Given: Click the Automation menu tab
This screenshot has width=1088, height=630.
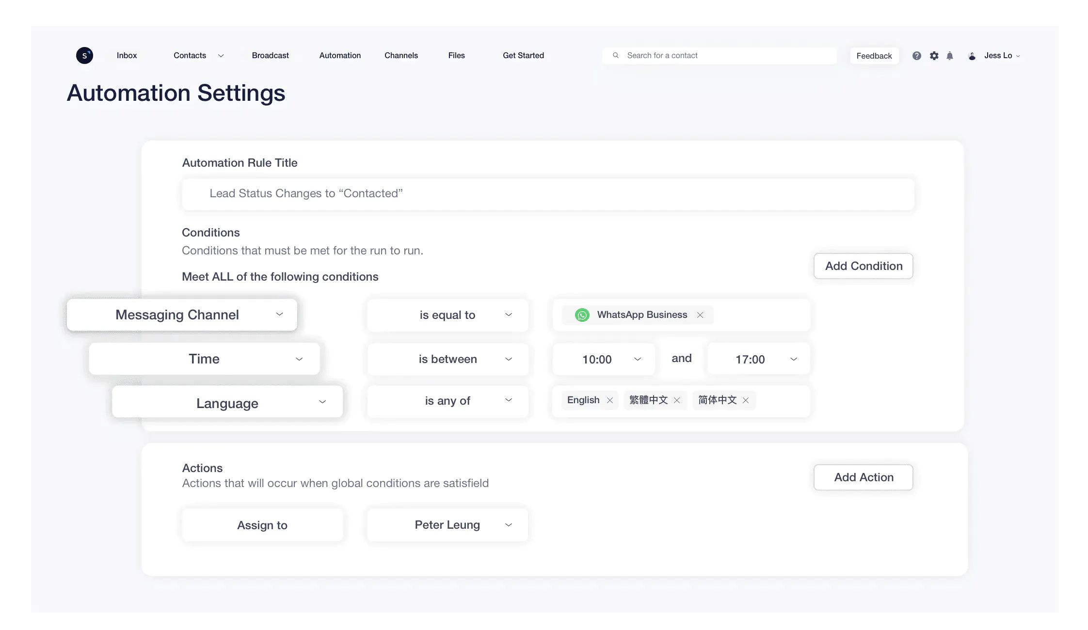Looking at the screenshot, I should (339, 56).
